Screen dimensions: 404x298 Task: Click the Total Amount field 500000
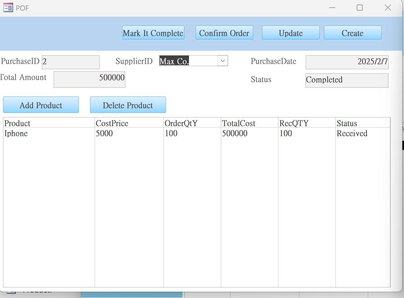89,80
